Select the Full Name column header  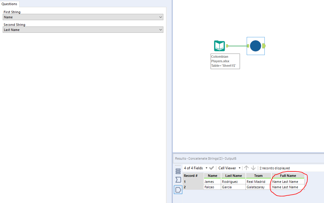point(288,175)
